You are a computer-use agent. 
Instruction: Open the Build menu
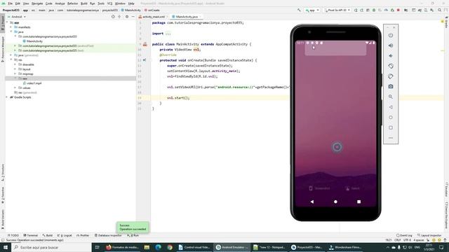pos(84,3)
